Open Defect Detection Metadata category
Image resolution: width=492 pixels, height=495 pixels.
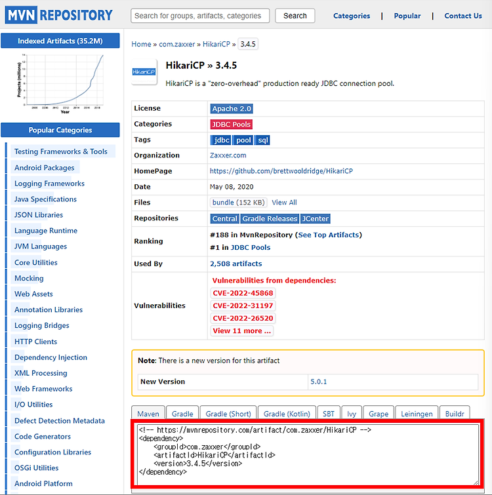(60, 421)
